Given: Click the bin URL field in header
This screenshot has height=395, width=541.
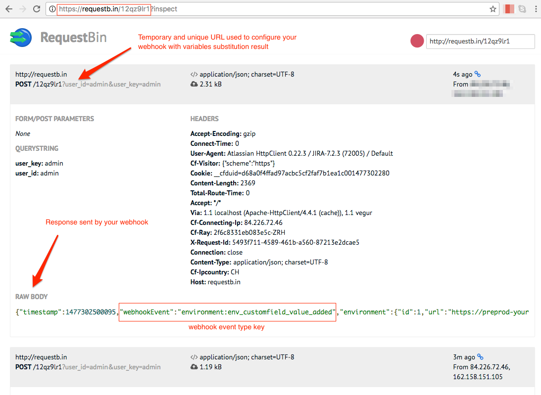Looking at the screenshot, I should [480, 42].
